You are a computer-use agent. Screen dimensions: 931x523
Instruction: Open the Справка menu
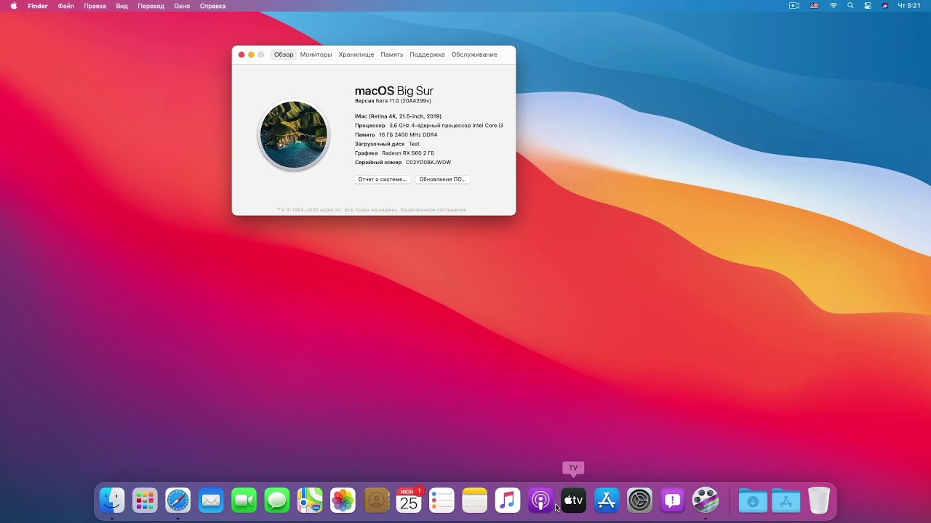212,6
